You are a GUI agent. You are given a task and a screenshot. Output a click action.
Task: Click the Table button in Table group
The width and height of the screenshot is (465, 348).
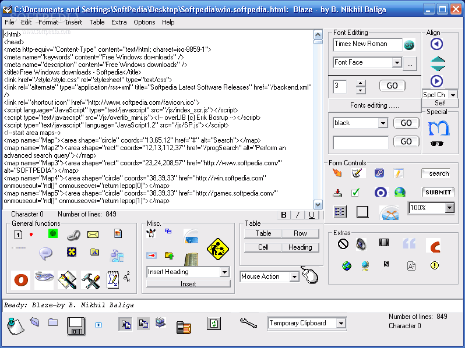263,233
